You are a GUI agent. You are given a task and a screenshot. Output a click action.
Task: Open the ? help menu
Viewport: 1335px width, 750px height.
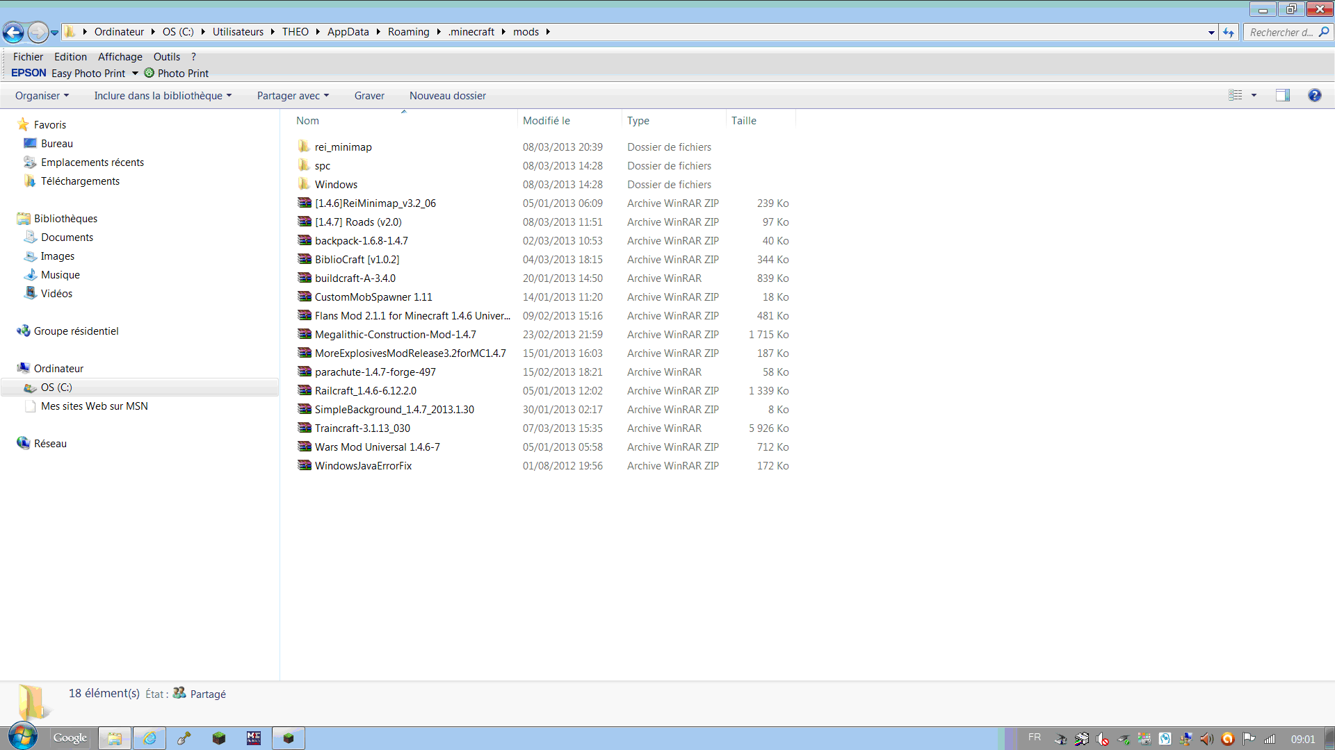[x=194, y=56]
